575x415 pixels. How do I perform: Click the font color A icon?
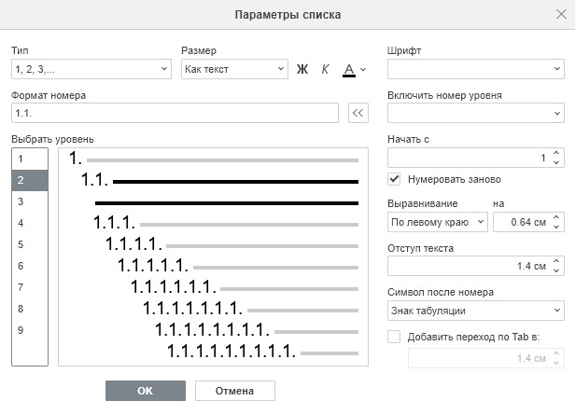point(349,69)
